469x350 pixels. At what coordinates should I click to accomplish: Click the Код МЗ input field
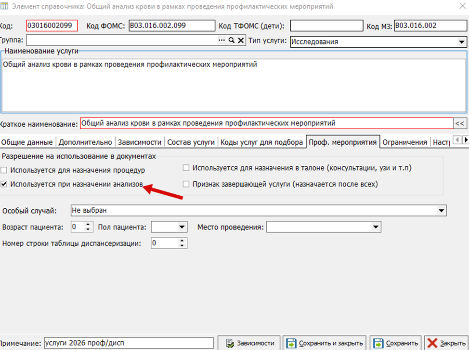430,26
